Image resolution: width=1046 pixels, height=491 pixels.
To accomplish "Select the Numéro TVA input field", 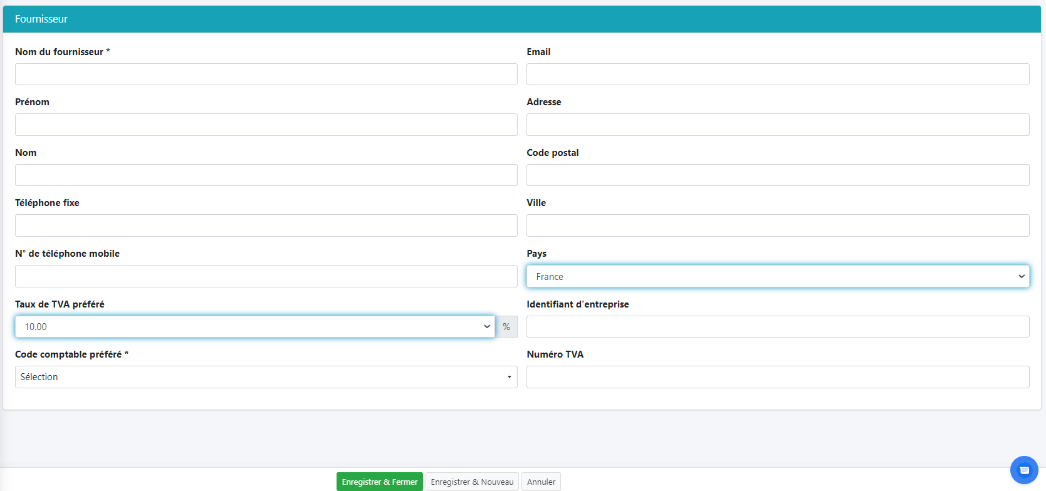I will click(x=777, y=377).
